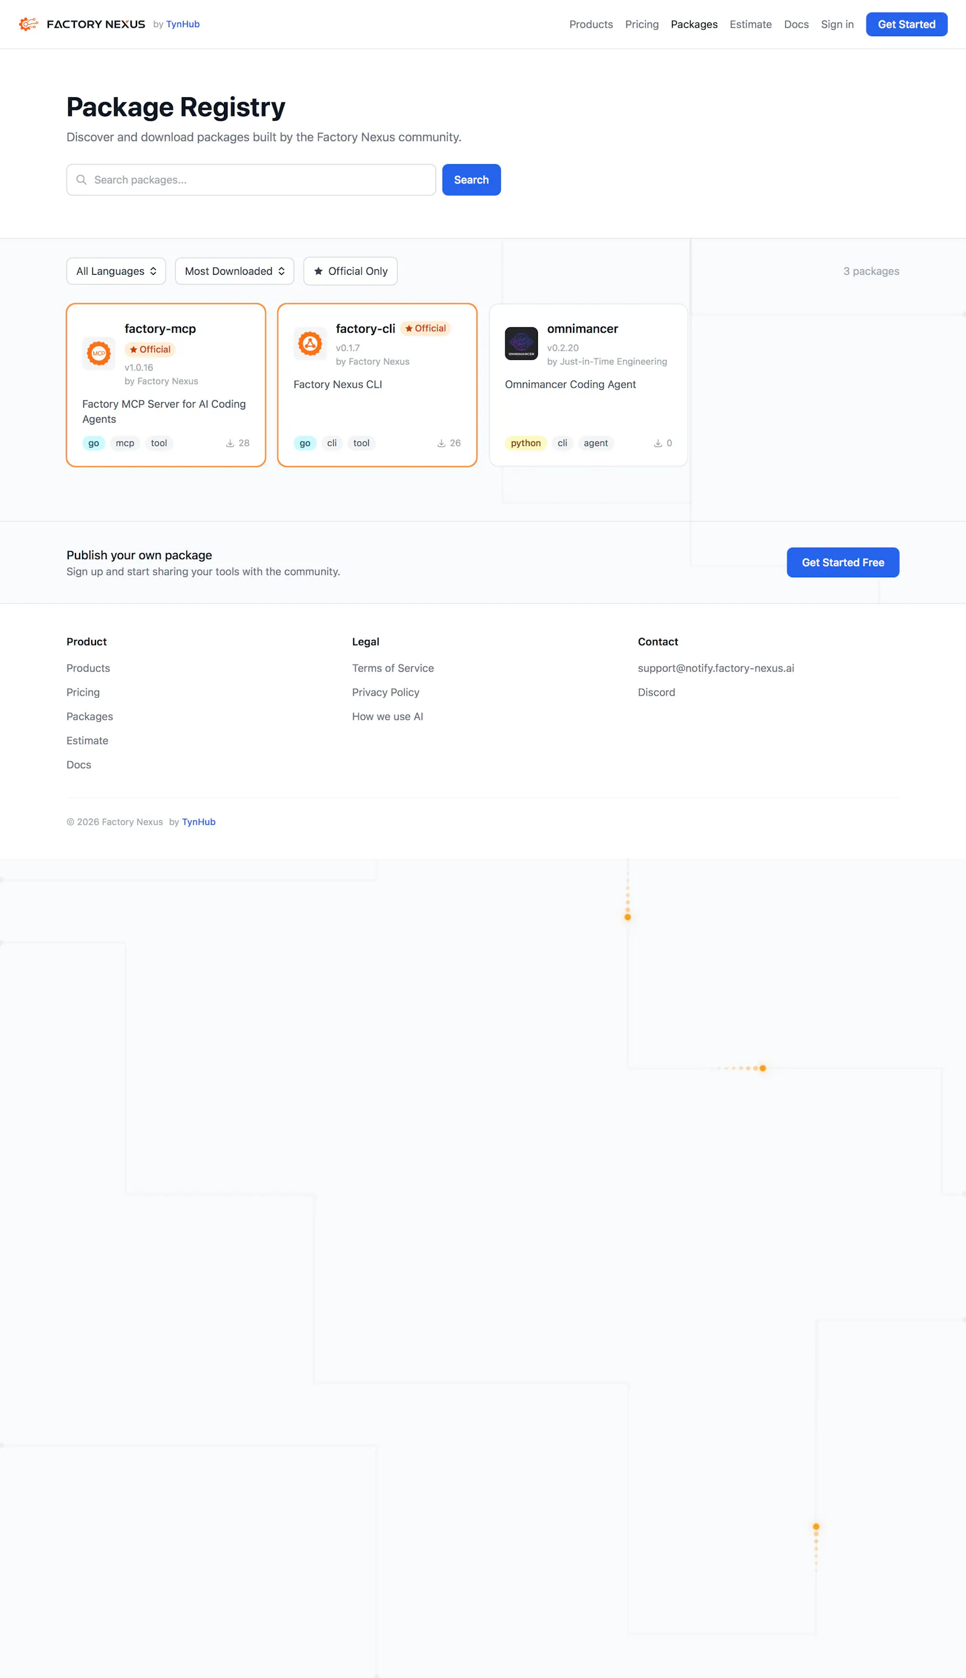This screenshot has width=966, height=1678.
Task: Open the footer Docs link
Action: tap(79, 765)
